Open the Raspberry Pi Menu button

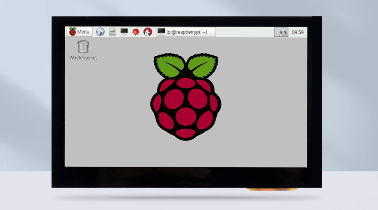(79, 32)
